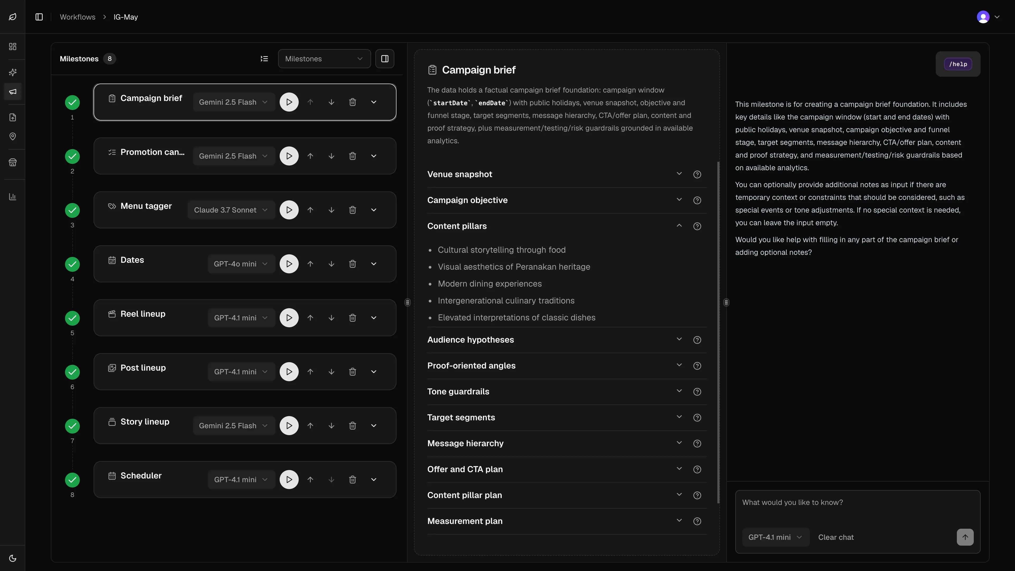Show help for Proof-oriented angles
This screenshot has width=1015, height=571.
point(697,366)
